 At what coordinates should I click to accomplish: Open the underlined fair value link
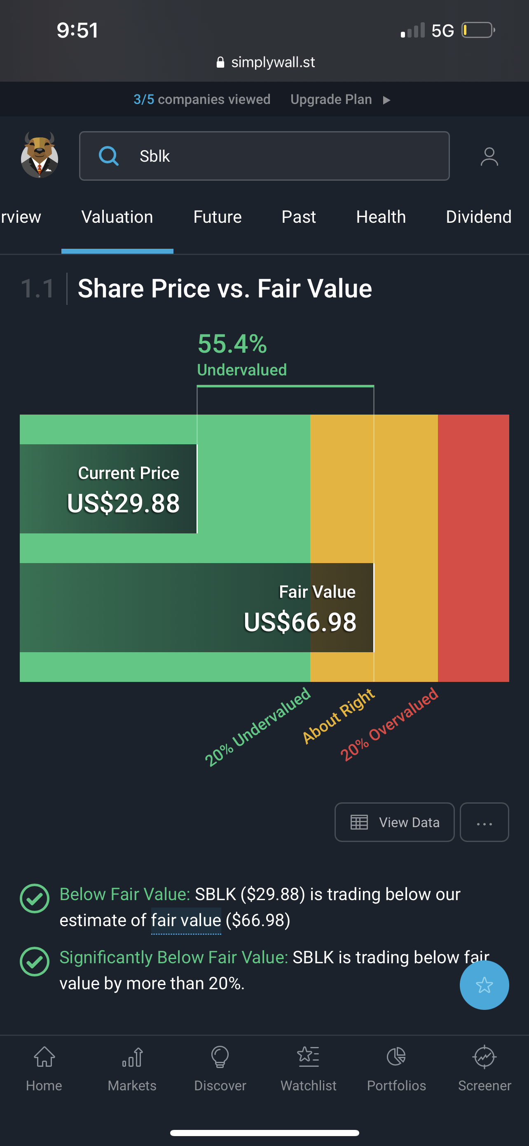click(186, 920)
